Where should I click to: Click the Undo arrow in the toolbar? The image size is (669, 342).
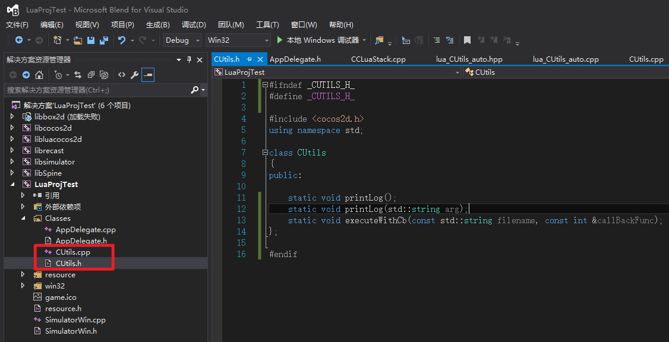coord(121,40)
